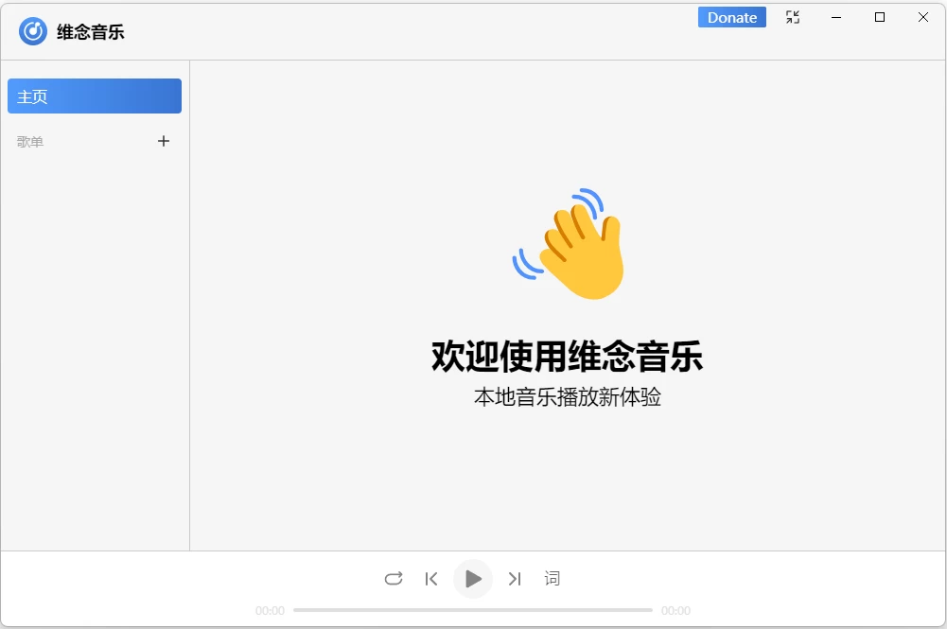This screenshot has height=629, width=947.
Task: Open the Donate button
Action: click(x=731, y=17)
